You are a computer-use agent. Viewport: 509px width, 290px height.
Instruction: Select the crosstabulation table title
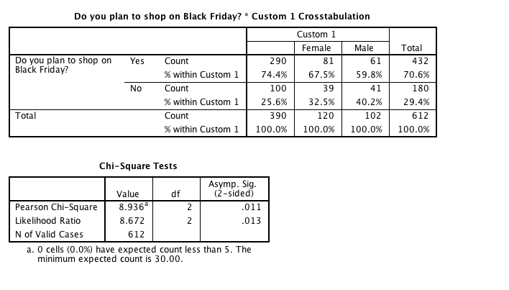pyautogui.click(x=222, y=17)
